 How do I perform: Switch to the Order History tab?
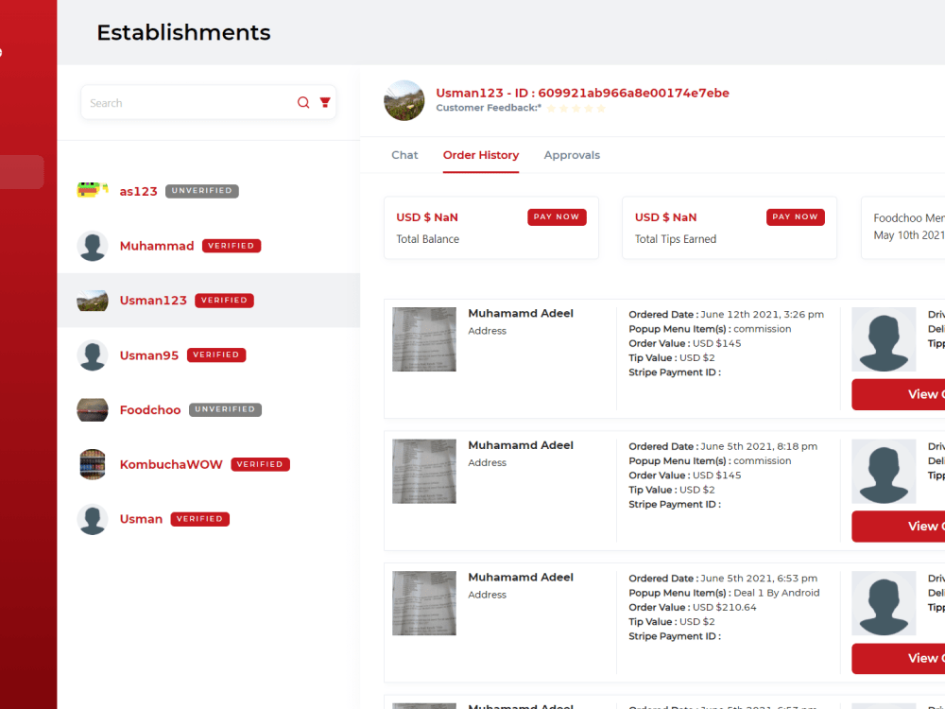point(481,156)
